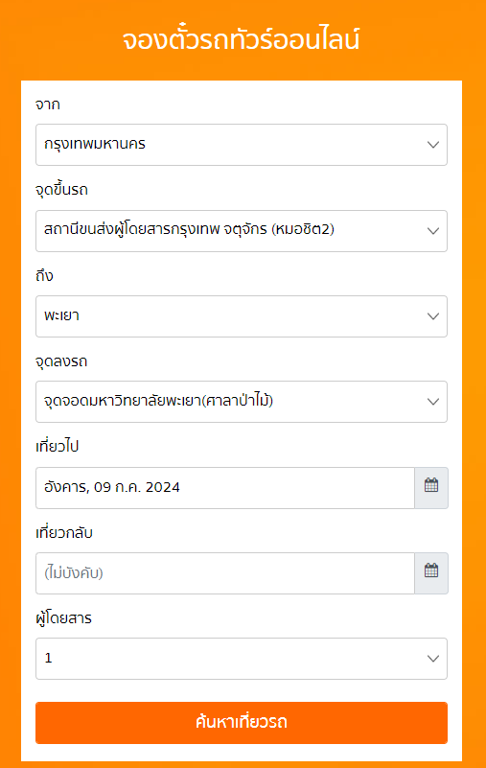Viewport: 486px width, 768px height.
Task: Click the ค้นหาเที่ยวรถ search button
Action: [242, 722]
